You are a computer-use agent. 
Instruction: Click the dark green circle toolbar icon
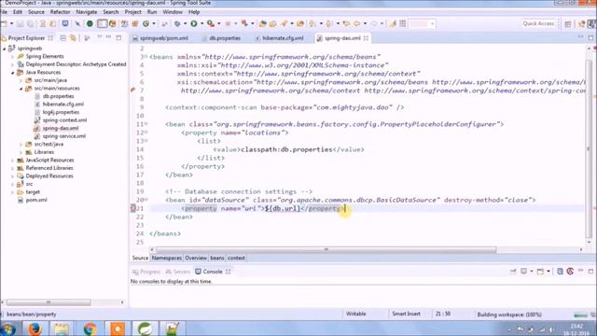(90, 23)
